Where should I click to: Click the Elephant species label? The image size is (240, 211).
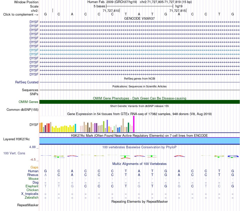32,186
